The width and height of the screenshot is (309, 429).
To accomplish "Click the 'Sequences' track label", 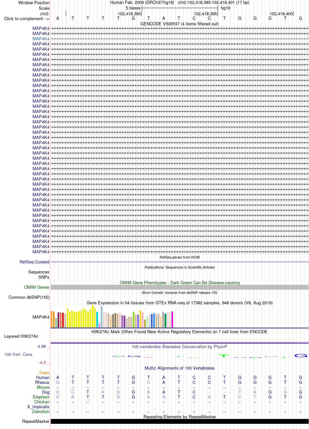I will pos(39,272).
